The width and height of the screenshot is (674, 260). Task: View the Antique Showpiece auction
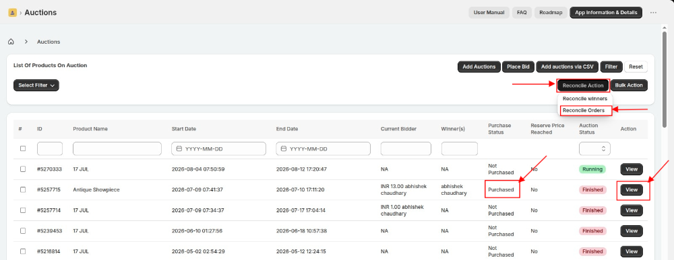click(632, 189)
